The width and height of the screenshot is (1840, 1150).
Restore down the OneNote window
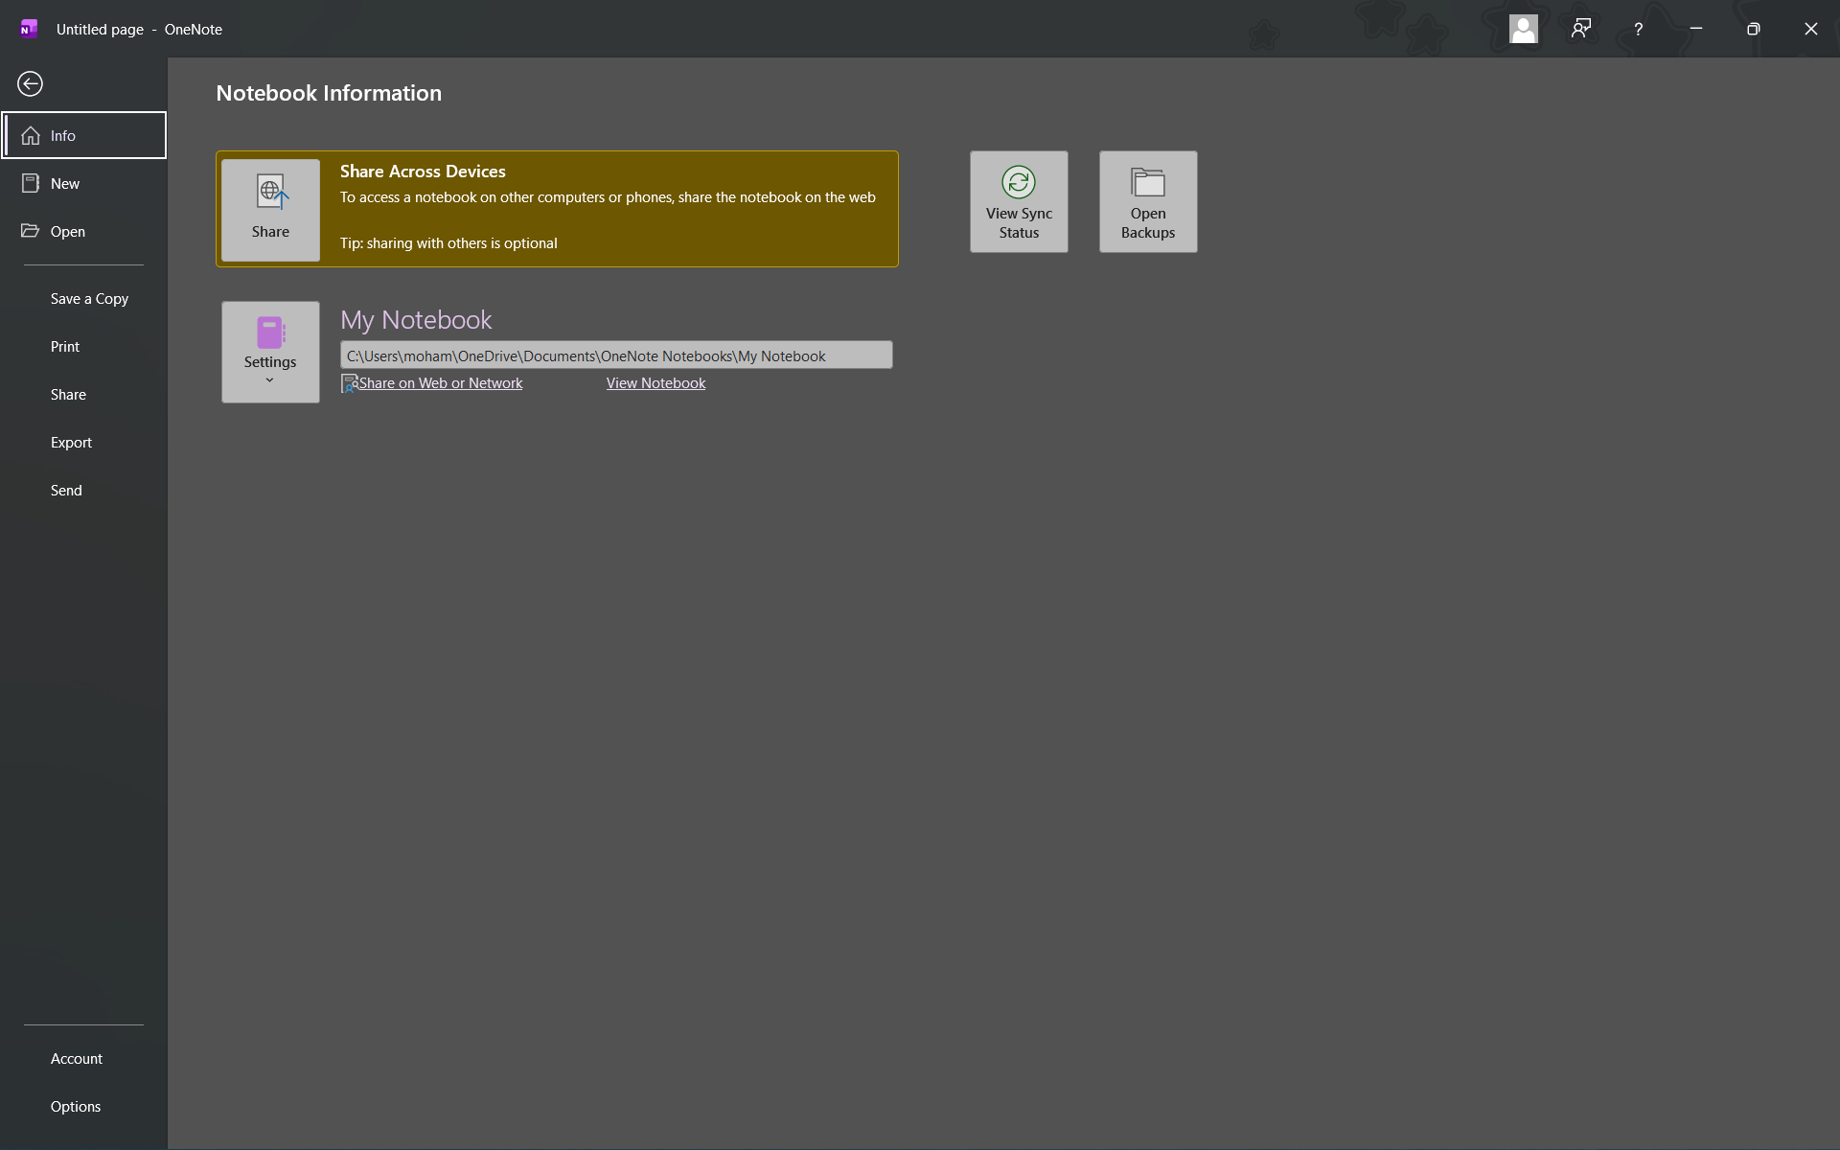pyautogui.click(x=1754, y=29)
